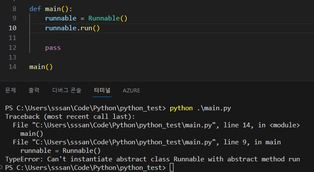Click the Runnable() call in the editor
This screenshot has width=314, height=172.
pyautogui.click(x=108, y=18)
